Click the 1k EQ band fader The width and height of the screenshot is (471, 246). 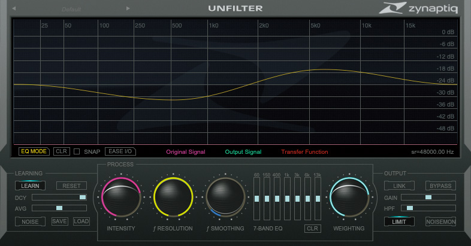click(x=287, y=199)
